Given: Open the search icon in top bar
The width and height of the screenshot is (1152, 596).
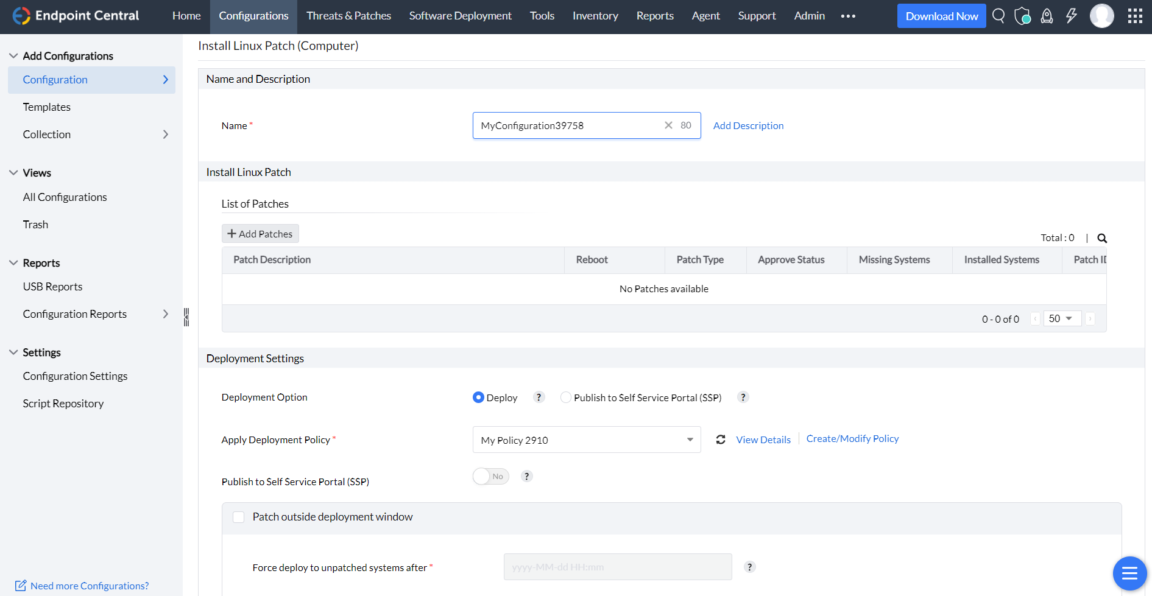Looking at the screenshot, I should point(998,16).
